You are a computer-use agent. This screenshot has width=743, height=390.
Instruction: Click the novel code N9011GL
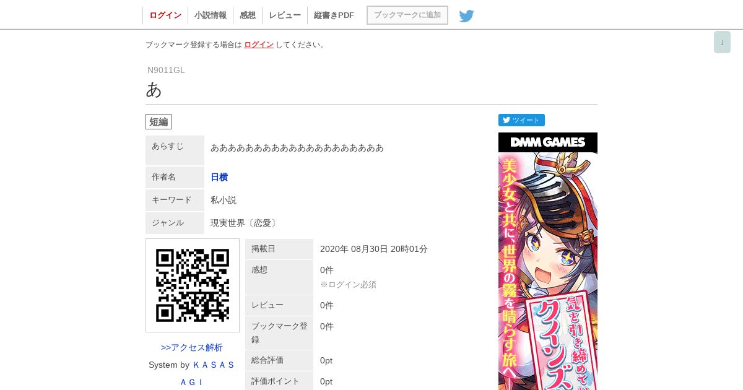166,70
